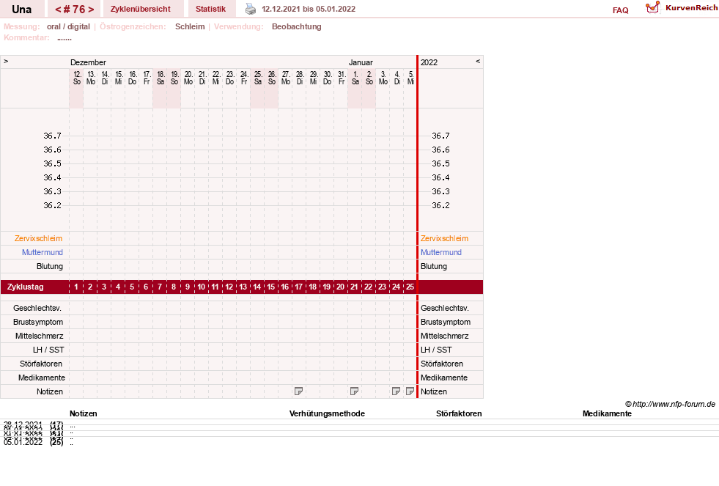The height and width of the screenshot is (486, 719).
Task: Click the Störfaktoren column header below chart
Action: pyautogui.click(x=459, y=413)
